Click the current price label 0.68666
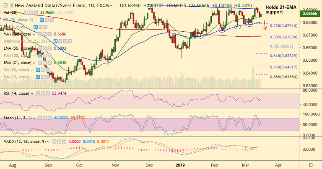 tap(310, 14)
